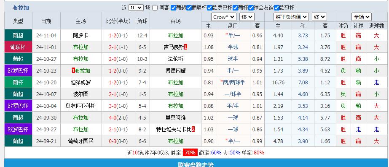Click the 80% 单率 value

(x=259, y=153)
